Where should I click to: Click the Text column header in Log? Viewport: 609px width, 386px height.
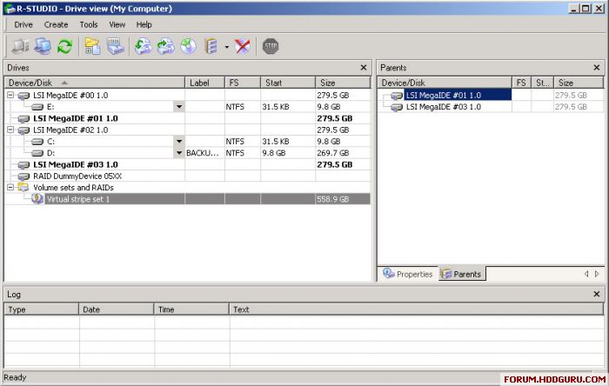tap(417, 309)
